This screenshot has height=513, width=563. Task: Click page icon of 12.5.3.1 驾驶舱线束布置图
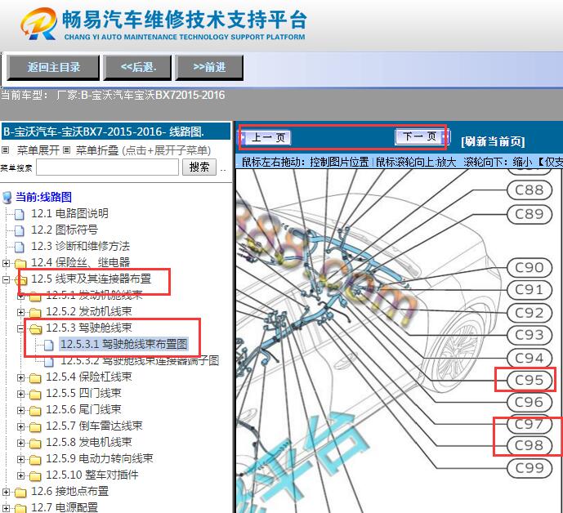[x=49, y=346]
